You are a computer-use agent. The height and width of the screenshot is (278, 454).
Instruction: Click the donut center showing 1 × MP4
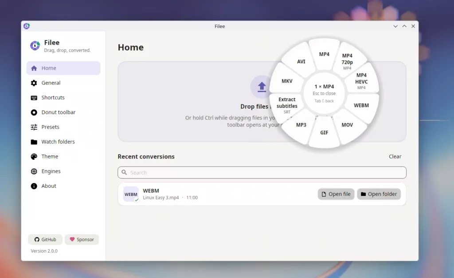point(324,93)
